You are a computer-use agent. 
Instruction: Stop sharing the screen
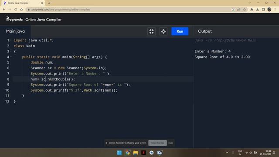click(157, 143)
